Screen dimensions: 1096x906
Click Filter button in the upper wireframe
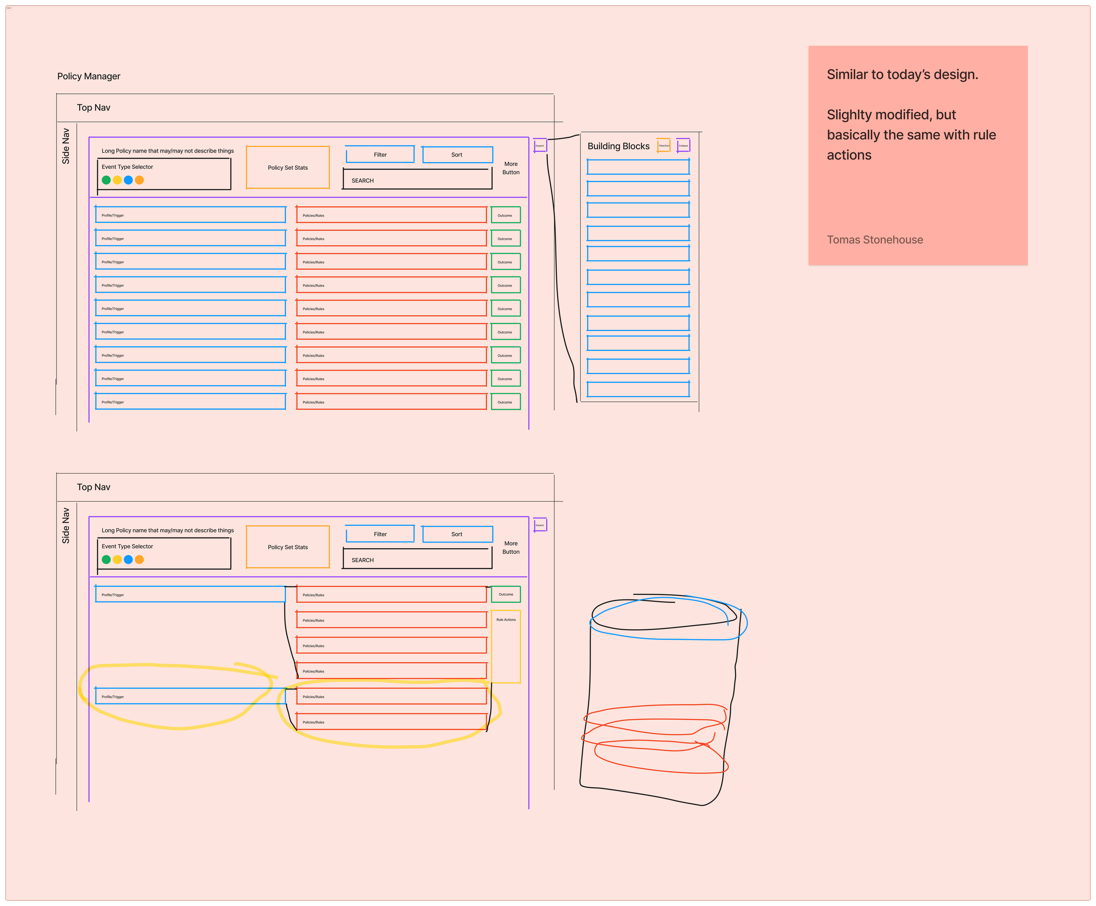380,154
